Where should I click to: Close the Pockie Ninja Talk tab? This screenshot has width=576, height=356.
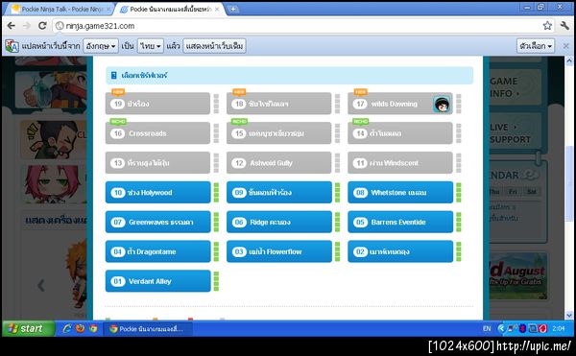pos(108,10)
